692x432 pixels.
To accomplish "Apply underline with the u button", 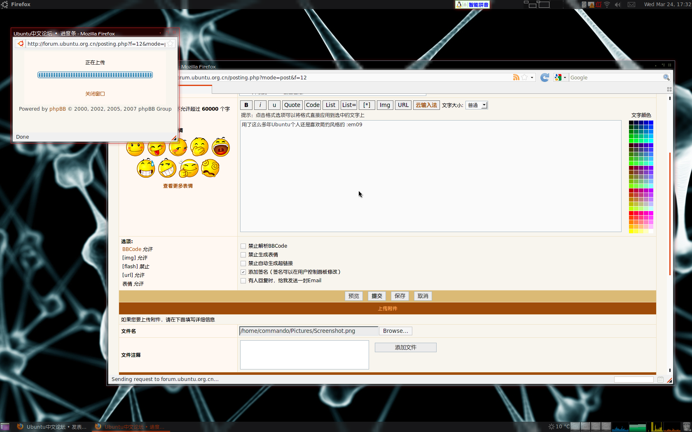I will pos(274,105).
